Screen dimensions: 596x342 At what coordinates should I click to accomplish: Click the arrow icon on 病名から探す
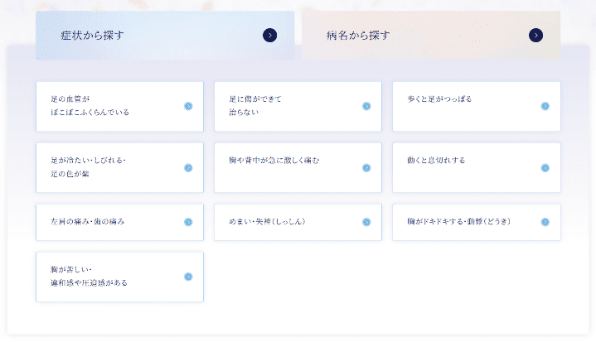point(535,35)
